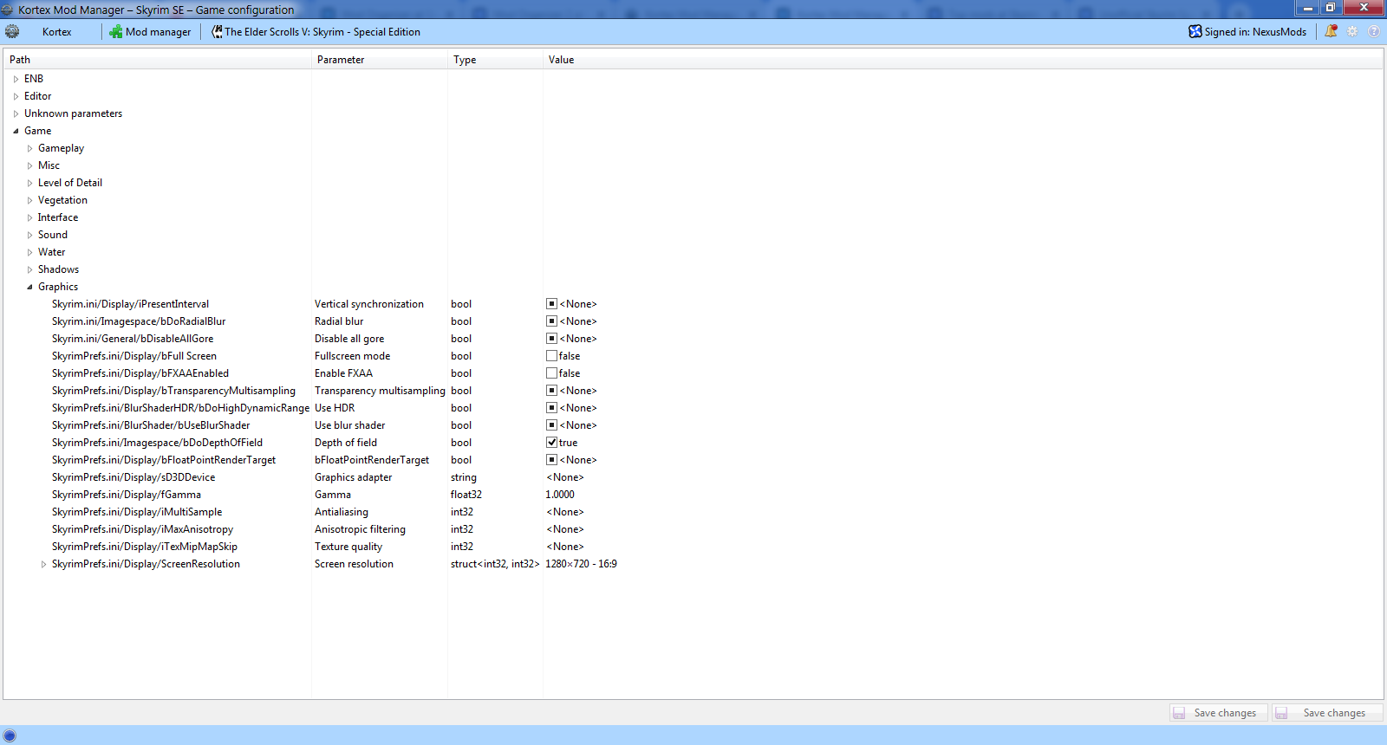Enable the Fullscreen mode checkbox

(551, 356)
